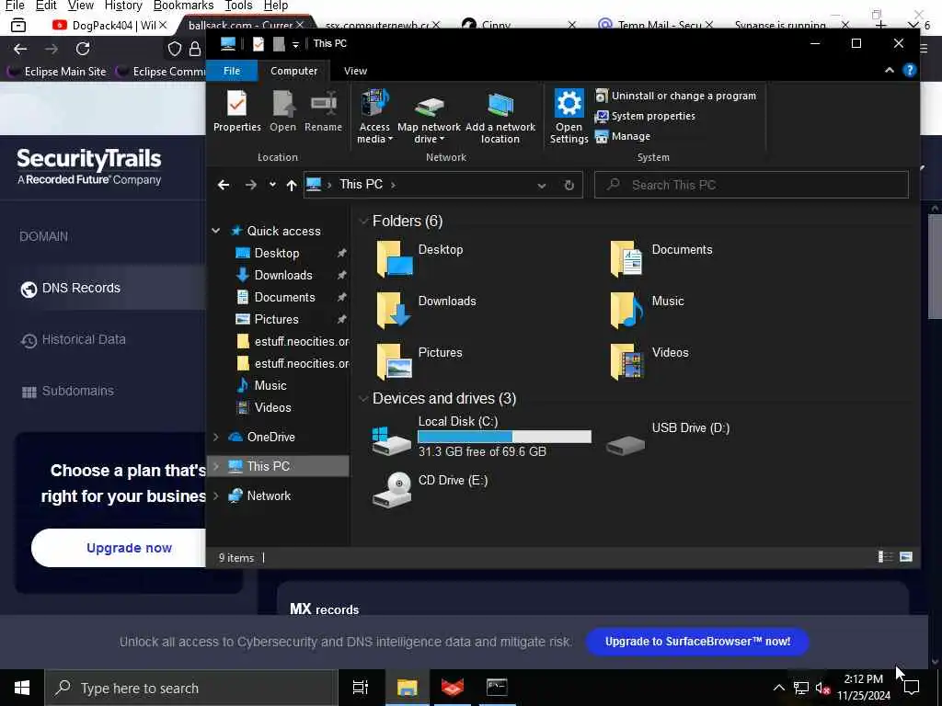Select Music in the navigation pane
The image size is (942, 706).
point(270,385)
